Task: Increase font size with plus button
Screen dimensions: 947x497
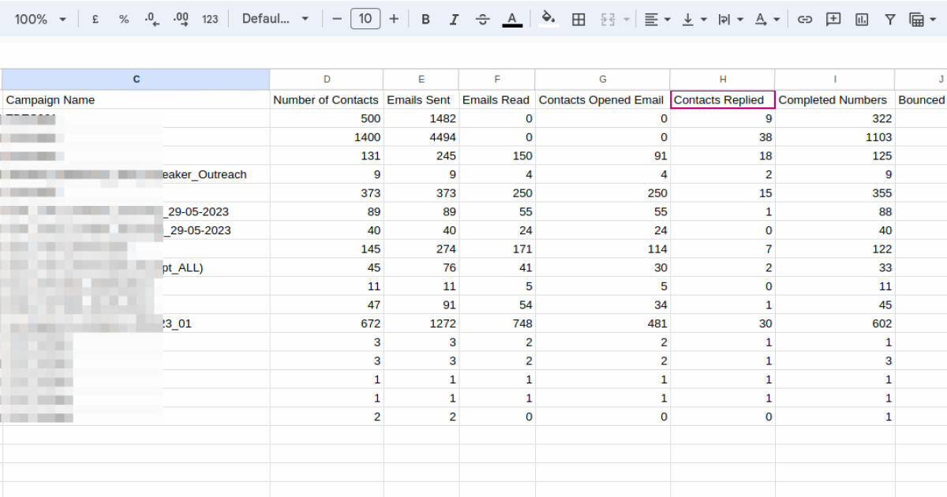Action: coord(394,19)
